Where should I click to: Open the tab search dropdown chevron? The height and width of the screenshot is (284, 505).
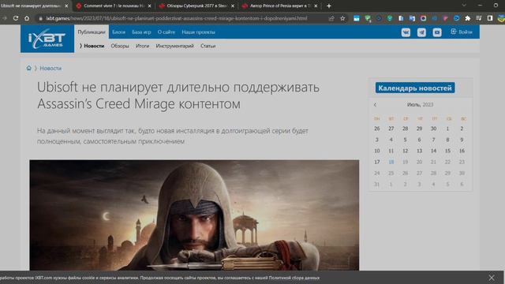464,6
